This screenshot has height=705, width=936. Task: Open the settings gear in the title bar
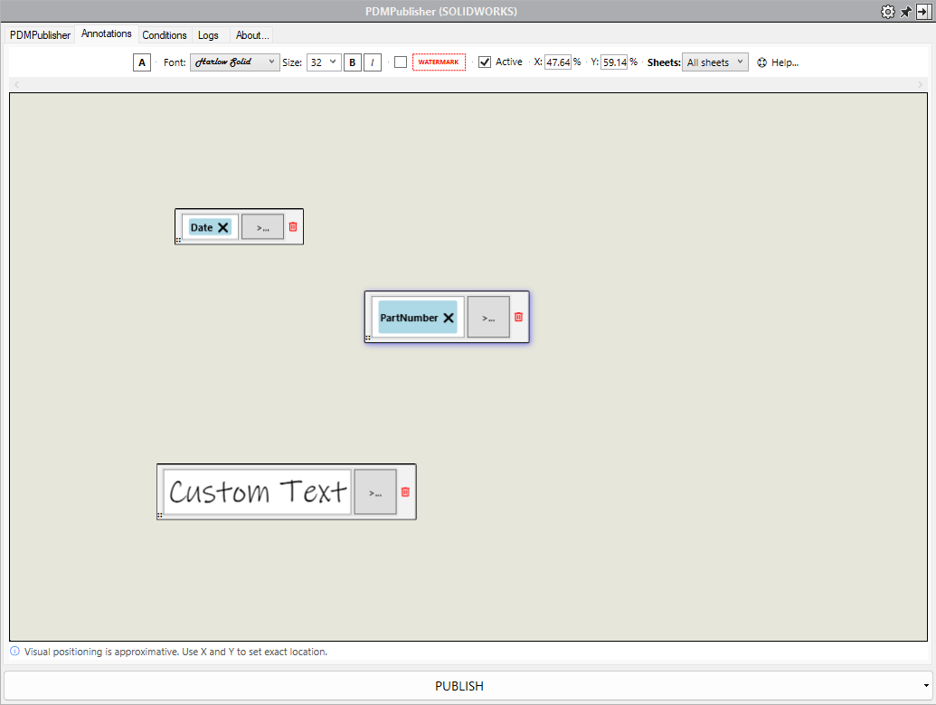pyautogui.click(x=887, y=11)
